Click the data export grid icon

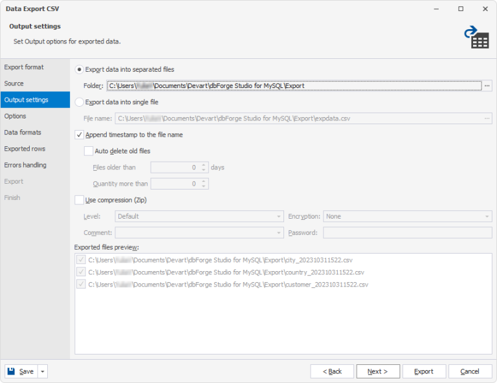pyautogui.click(x=476, y=37)
